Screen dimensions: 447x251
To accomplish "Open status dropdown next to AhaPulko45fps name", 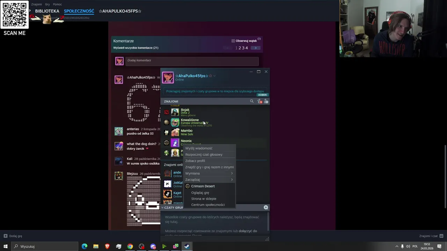I will [214, 76].
